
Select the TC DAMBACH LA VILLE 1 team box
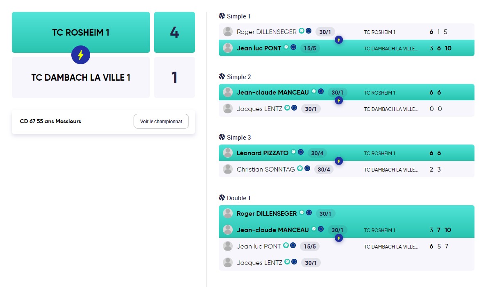click(x=81, y=77)
